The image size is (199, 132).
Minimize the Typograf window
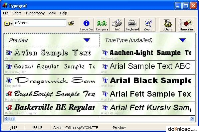tap(178, 6)
